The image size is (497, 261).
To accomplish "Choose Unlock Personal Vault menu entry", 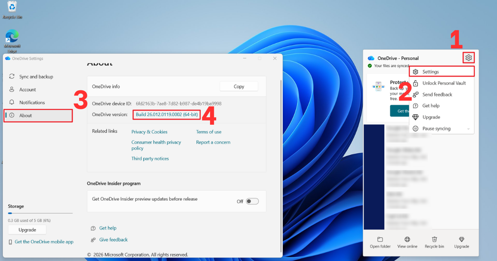I will 442,83.
